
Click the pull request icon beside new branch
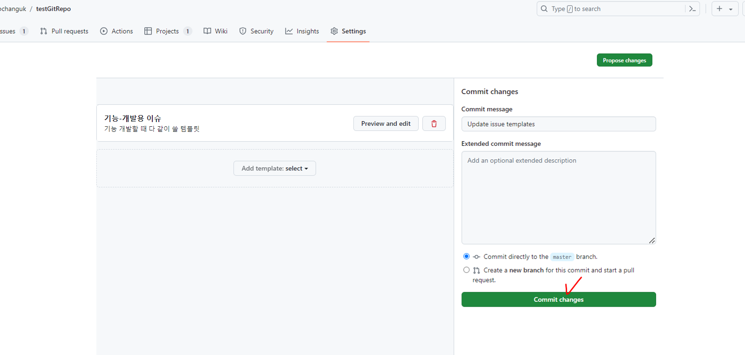[x=476, y=270]
